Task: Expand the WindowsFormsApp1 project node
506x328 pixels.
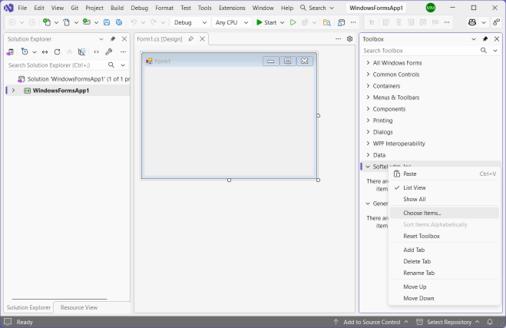Action: [x=14, y=91]
